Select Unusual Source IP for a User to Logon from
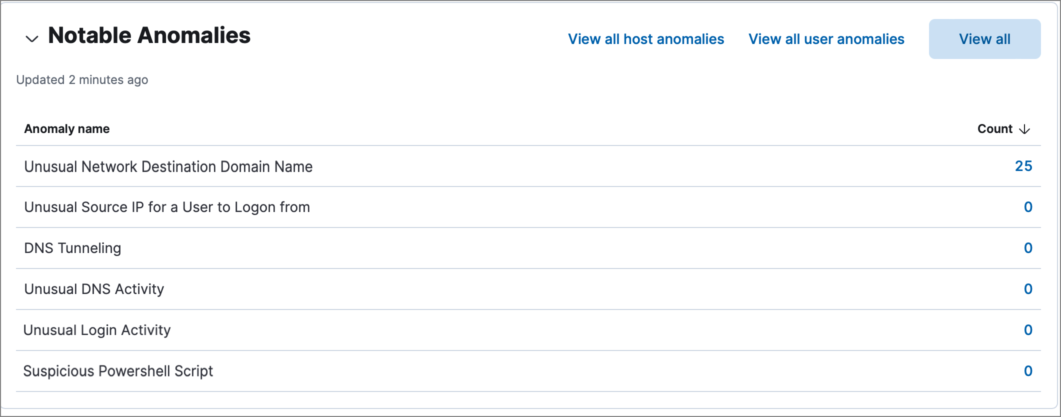1061x417 pixels. click(167, 207)
